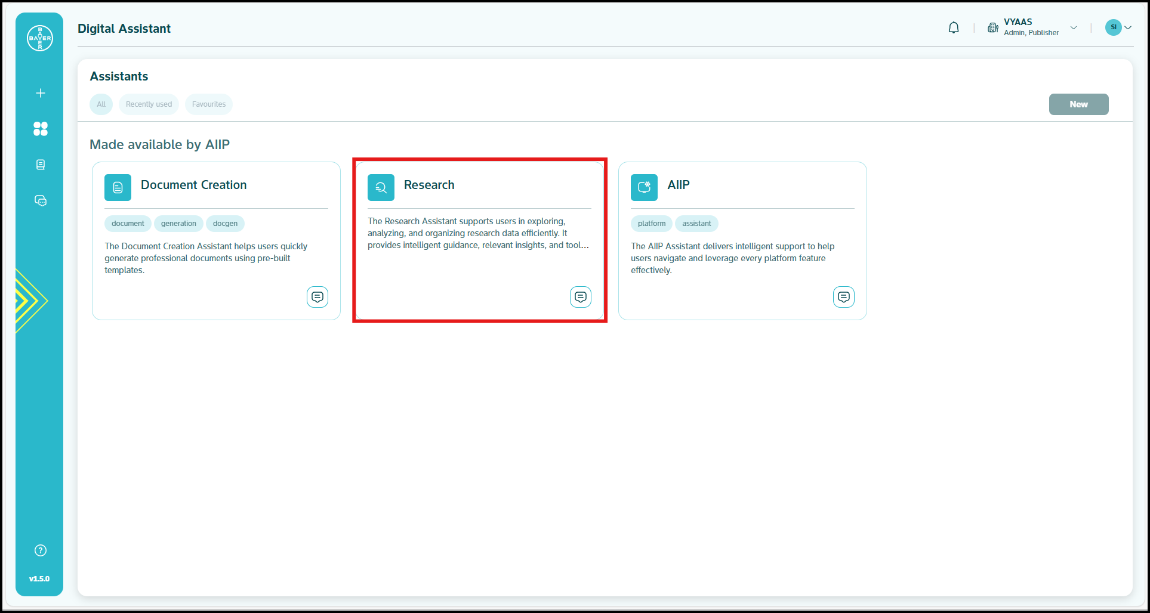The height and width of the screenshot is (613, 1150).
Task: Expand the user profile dropdown arrow
Action: click(1128, 27)
